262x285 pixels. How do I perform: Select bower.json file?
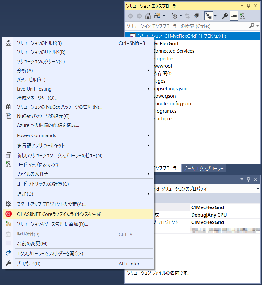click(165, 96)
